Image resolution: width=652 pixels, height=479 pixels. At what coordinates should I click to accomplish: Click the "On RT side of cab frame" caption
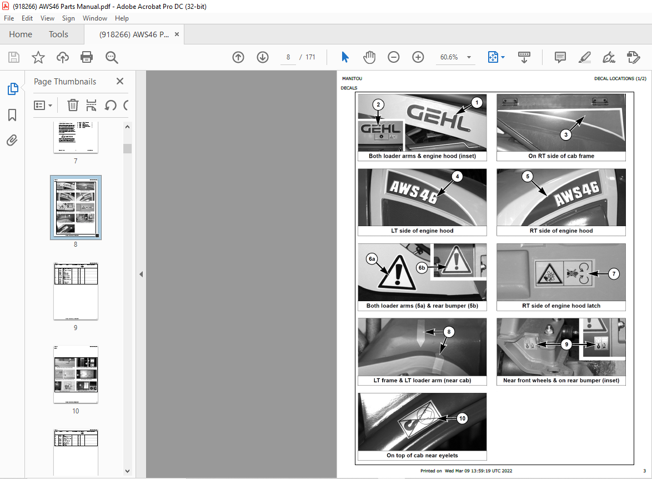(x=561, y=156)
